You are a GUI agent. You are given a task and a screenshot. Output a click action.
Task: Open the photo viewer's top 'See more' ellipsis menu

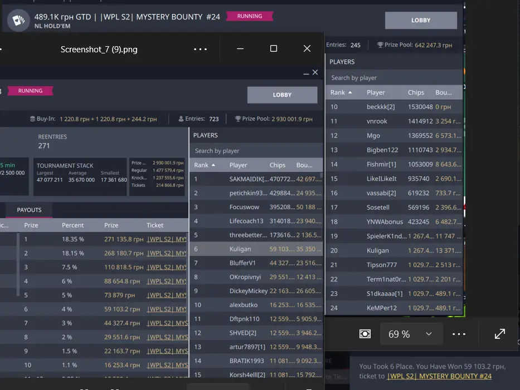pos(200,49)
